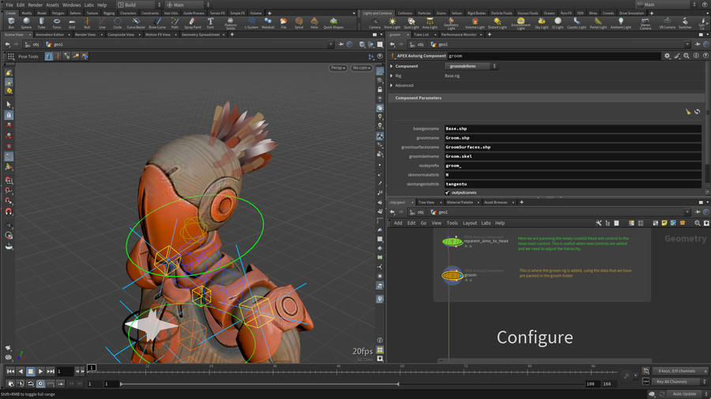The image size is (711, 399).
Task: Select the Draw Curve tool
Action: pos(157,23)
